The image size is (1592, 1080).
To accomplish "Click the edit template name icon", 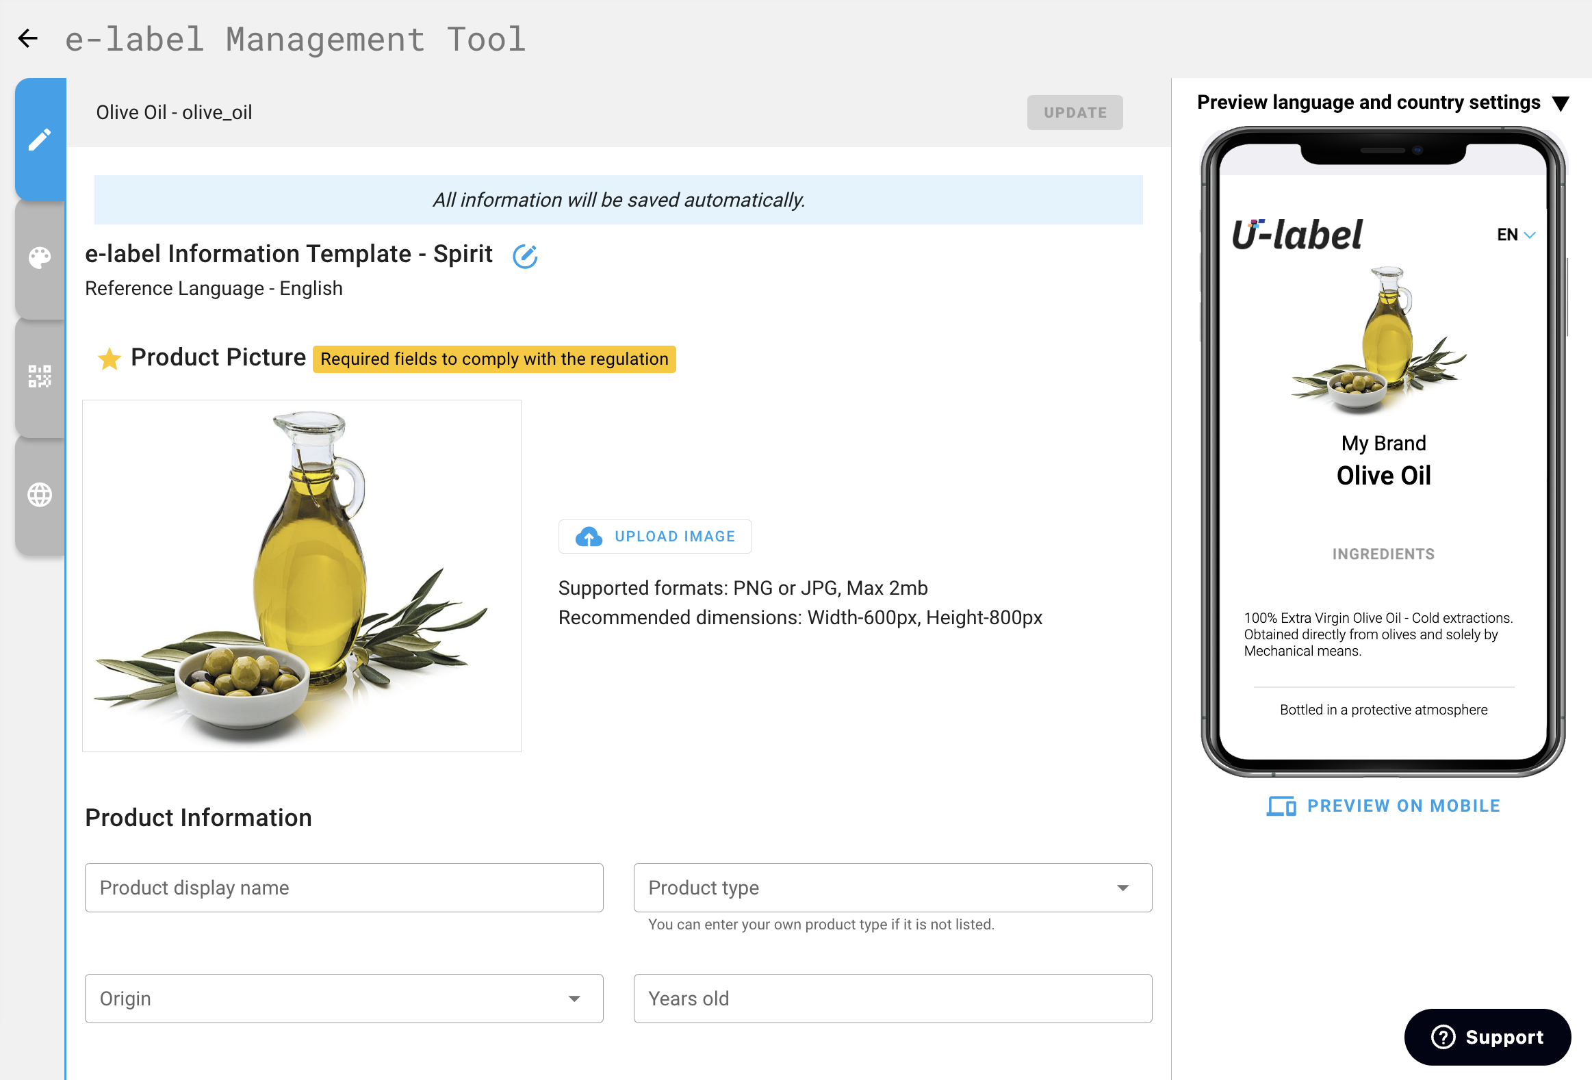I will (x=525, y=256).
